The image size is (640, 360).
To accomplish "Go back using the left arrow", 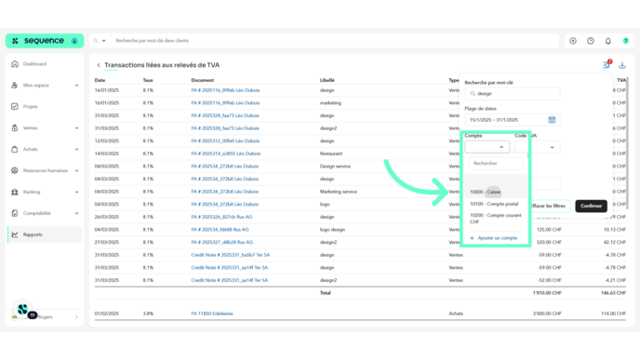I will (x=99, y=65).
